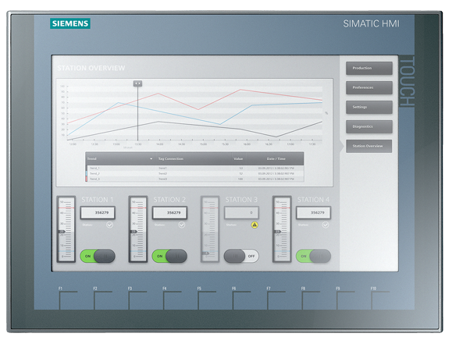Click the Station 2 checkmark status icon
The image size is (452, 344).
(x=182, y=225)
